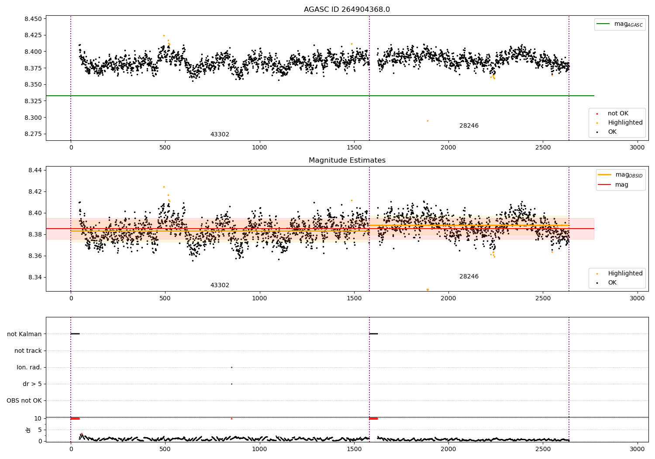655x459 pixels.
Task: Click the red 'mag' legend entry
Action: [614, 185]
